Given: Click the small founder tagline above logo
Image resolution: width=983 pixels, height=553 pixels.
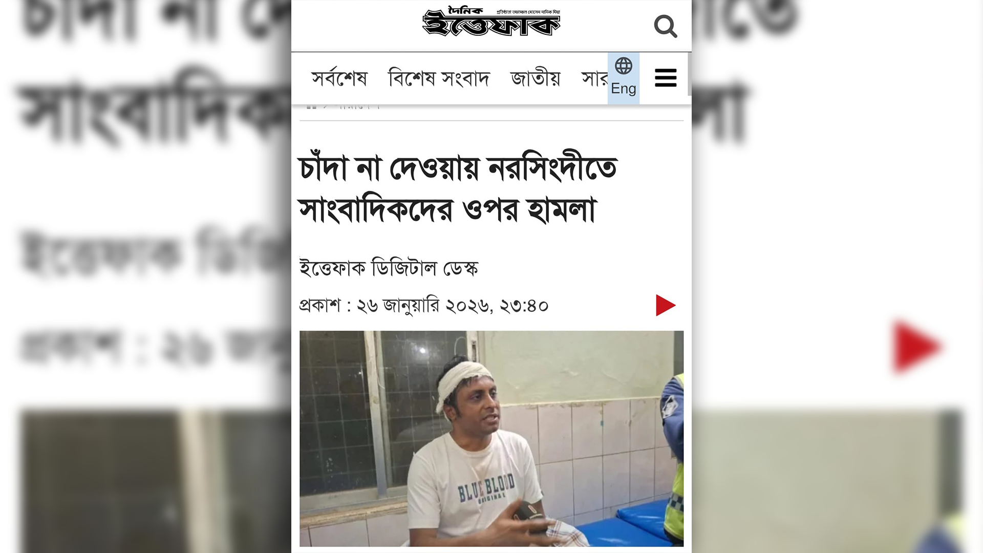Looking at the screenshot, I should click(528, 12).
